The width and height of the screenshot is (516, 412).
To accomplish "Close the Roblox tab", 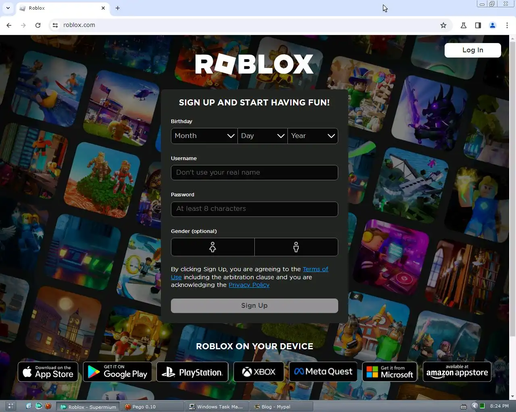I will click(x=103, y=8).
